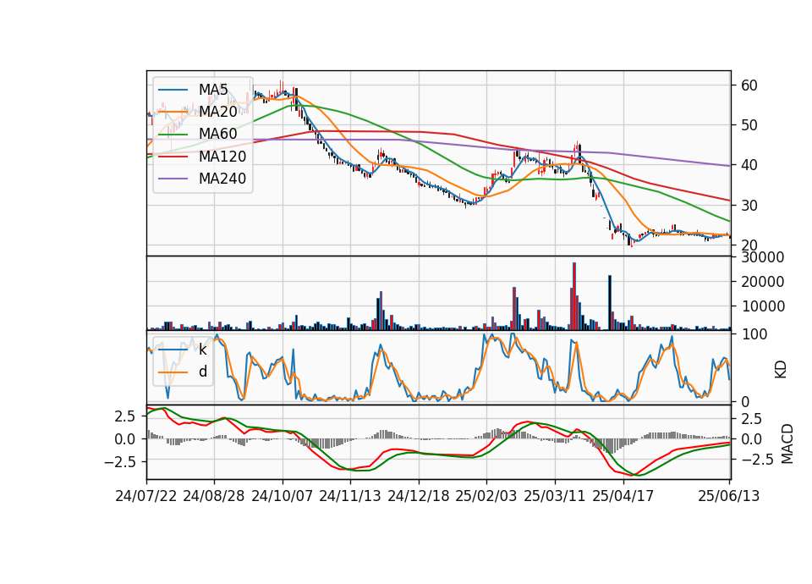The width and height of the screenshot is (812, 584).
Task: Click the 25/06/13 date axis label
Action: click(728, 496)
